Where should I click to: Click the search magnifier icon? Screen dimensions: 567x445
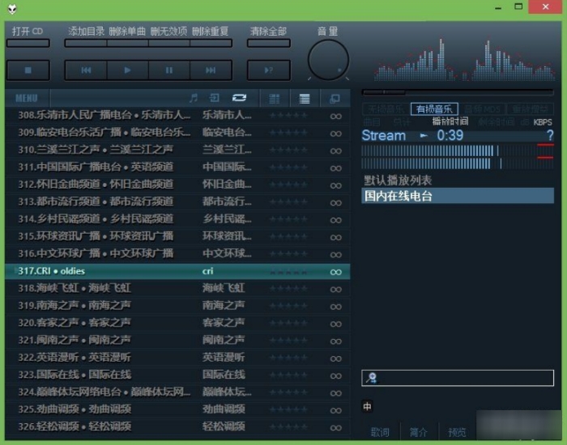(x=371, y=378)
